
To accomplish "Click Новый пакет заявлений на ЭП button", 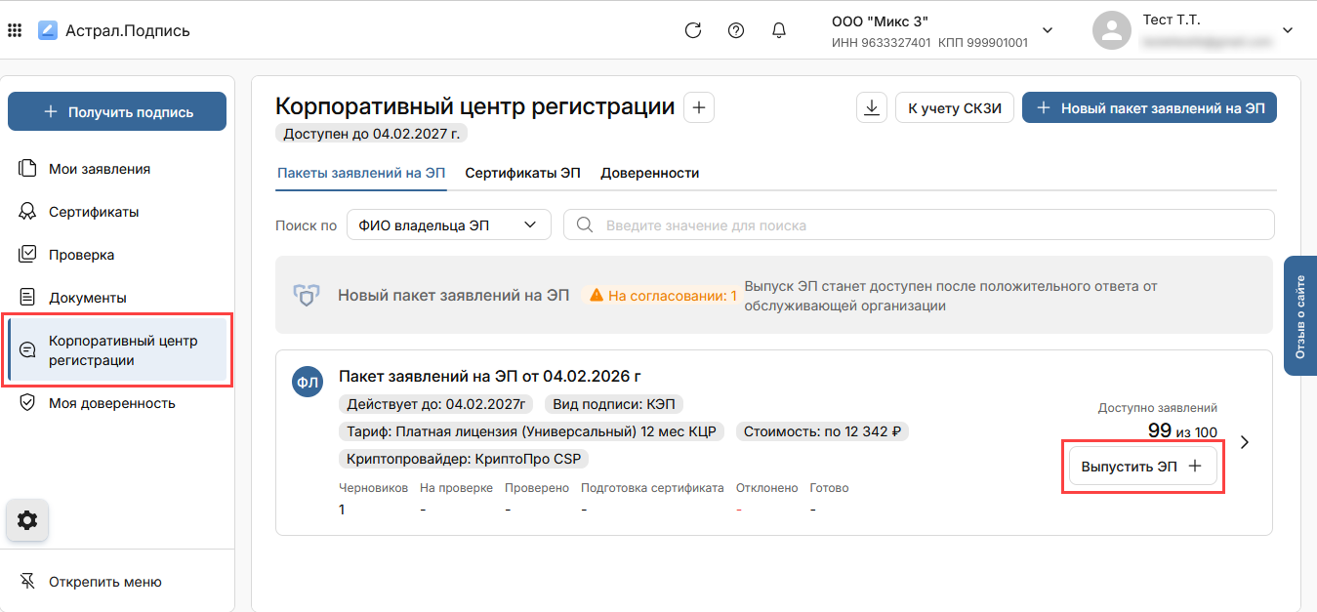I will point(1149,108).
